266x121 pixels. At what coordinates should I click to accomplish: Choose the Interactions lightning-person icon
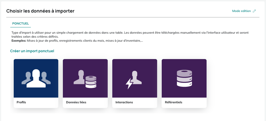point(134,80)
